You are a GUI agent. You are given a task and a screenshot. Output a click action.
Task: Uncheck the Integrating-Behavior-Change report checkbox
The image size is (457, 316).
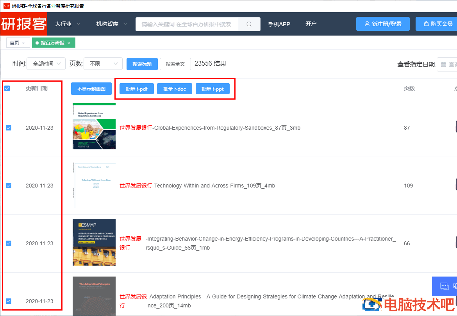coord(9,243)
